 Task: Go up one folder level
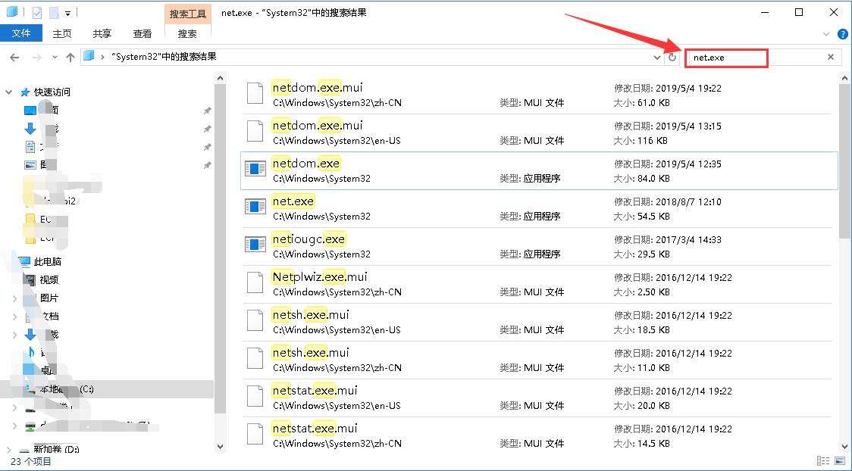click(70, 57)
